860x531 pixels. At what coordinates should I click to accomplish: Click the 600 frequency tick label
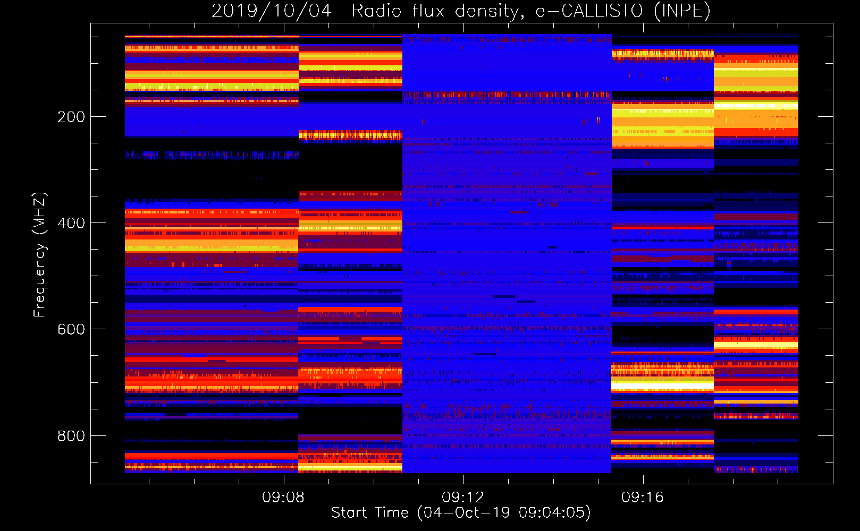pos(71,329)
